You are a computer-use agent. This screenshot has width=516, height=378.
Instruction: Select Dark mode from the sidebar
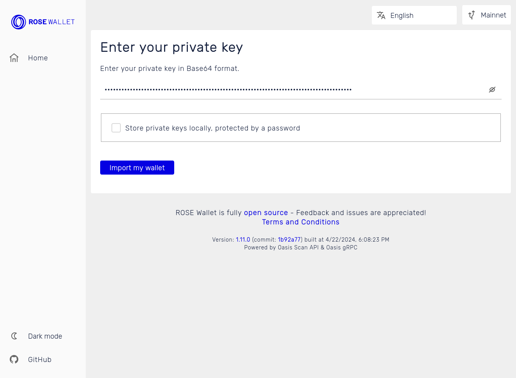45,336
